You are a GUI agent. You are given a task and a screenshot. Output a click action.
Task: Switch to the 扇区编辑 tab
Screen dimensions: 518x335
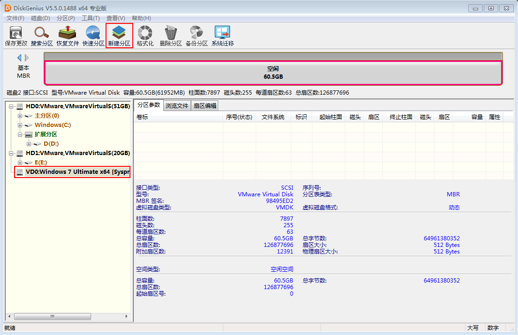(x=205, y=106)
